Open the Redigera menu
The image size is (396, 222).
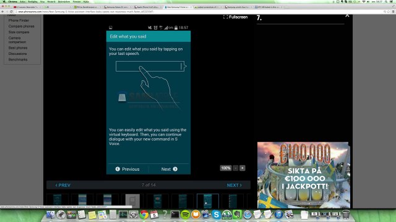(x=33, y=1)
